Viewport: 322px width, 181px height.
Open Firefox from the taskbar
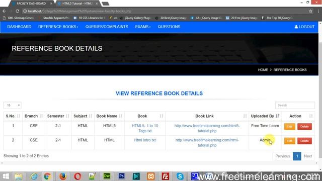(63, 176)
